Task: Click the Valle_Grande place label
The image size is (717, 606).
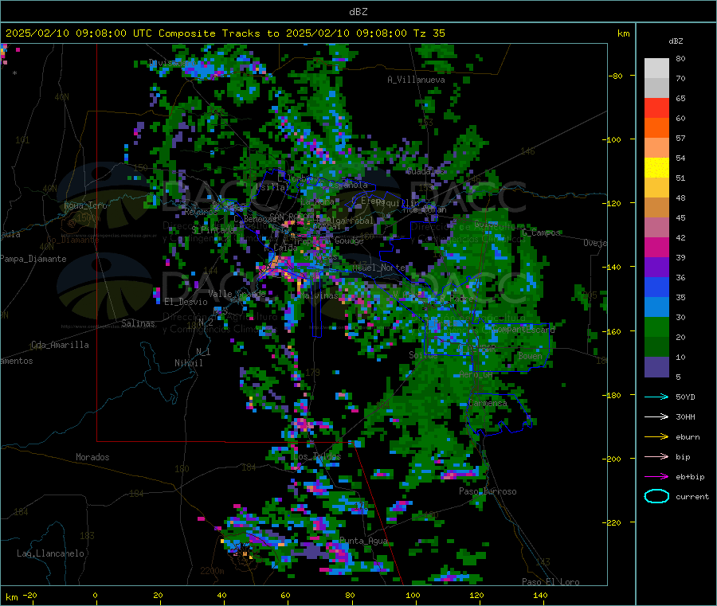Action: tap(237, 294)
